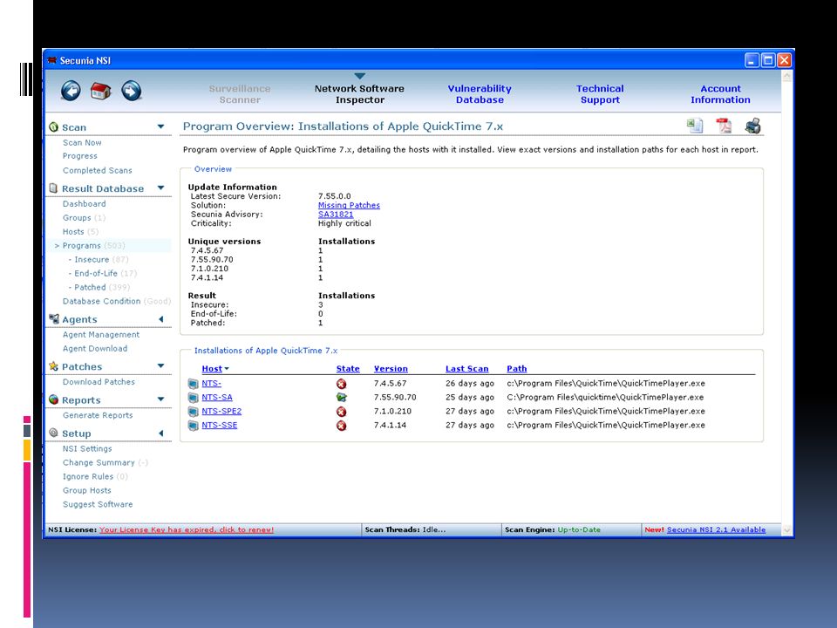Screen dimensions: 837x628
Task: Click the insecure state icon for NTS-SPE2
Action: click(x=342, y=412)
